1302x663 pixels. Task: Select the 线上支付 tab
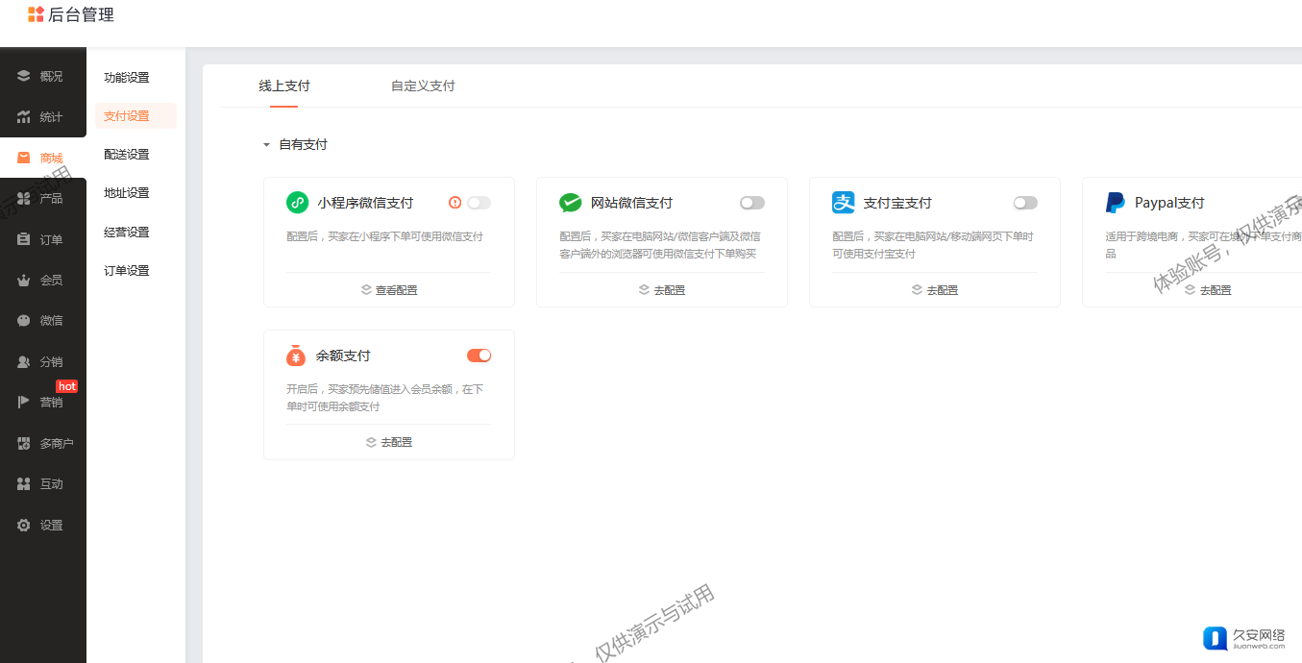284,86
